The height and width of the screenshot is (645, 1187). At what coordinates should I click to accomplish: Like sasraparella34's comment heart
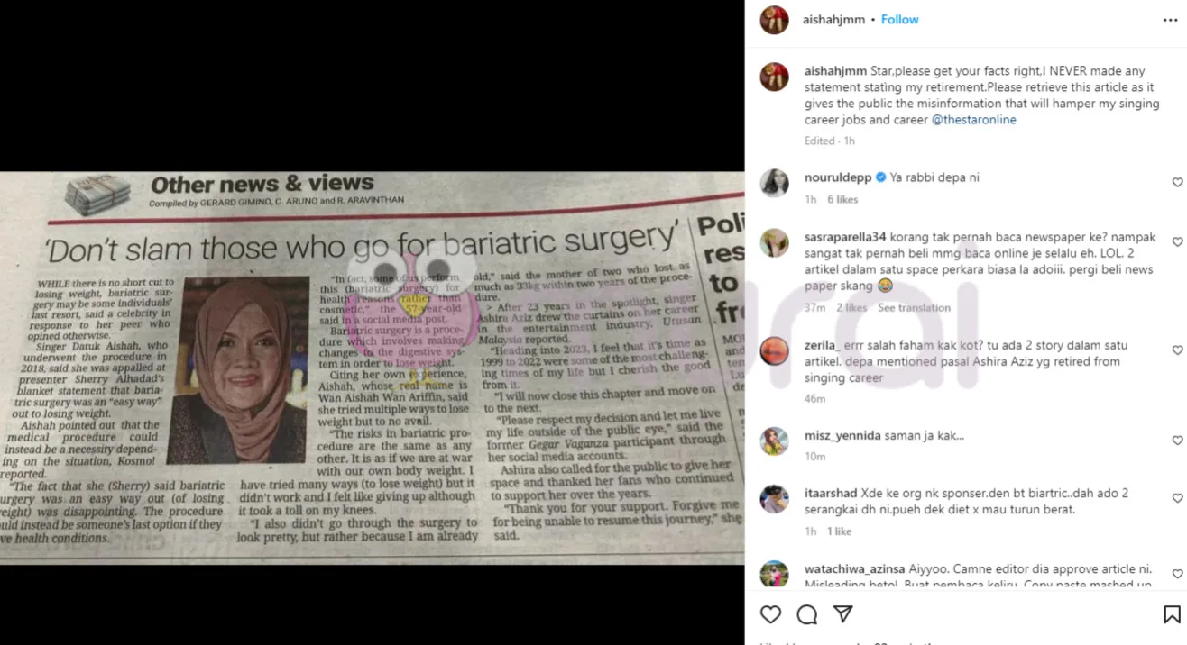pos(1177,241)
